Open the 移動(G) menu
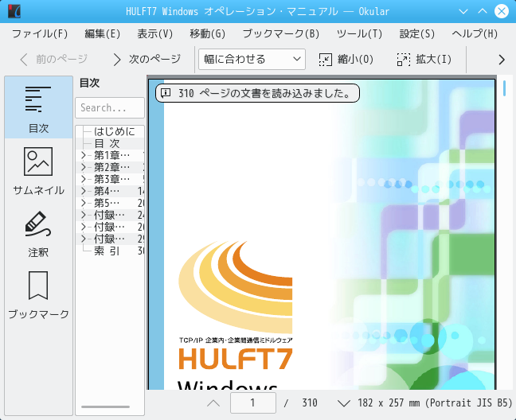The image size is (516, 420). tap(207, 33)
